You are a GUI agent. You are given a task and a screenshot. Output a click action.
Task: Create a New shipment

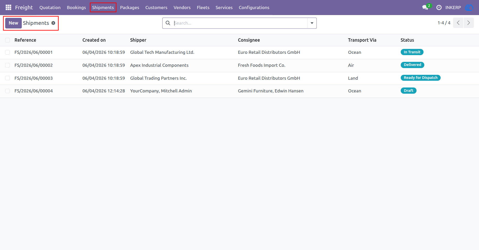pos(13,23)
